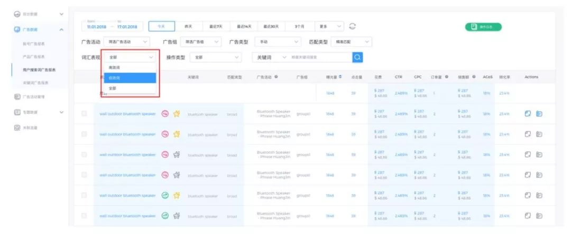571x234 pixels.
Task: Click the 广告数据 monitor icon in the sidebar
Action: tap(17, 30)
